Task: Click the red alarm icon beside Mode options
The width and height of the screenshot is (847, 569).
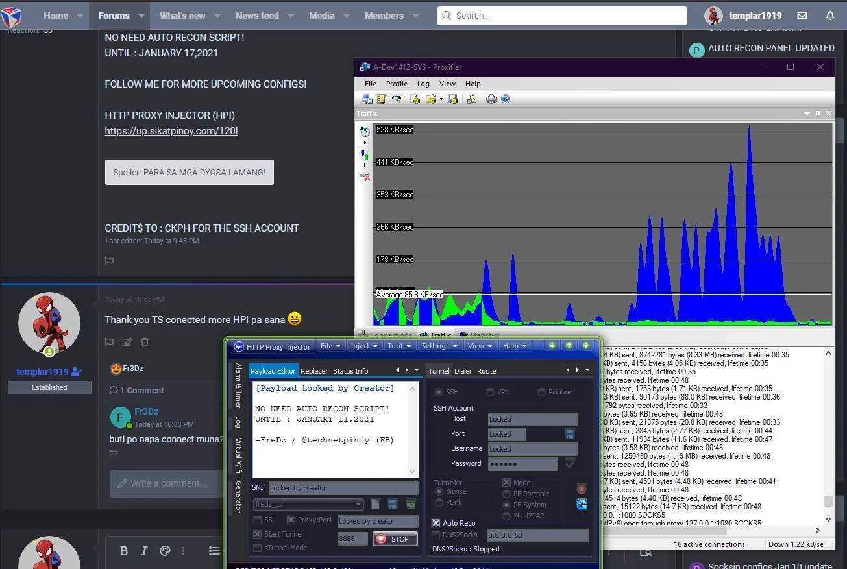Action: (x=582, y=489)
